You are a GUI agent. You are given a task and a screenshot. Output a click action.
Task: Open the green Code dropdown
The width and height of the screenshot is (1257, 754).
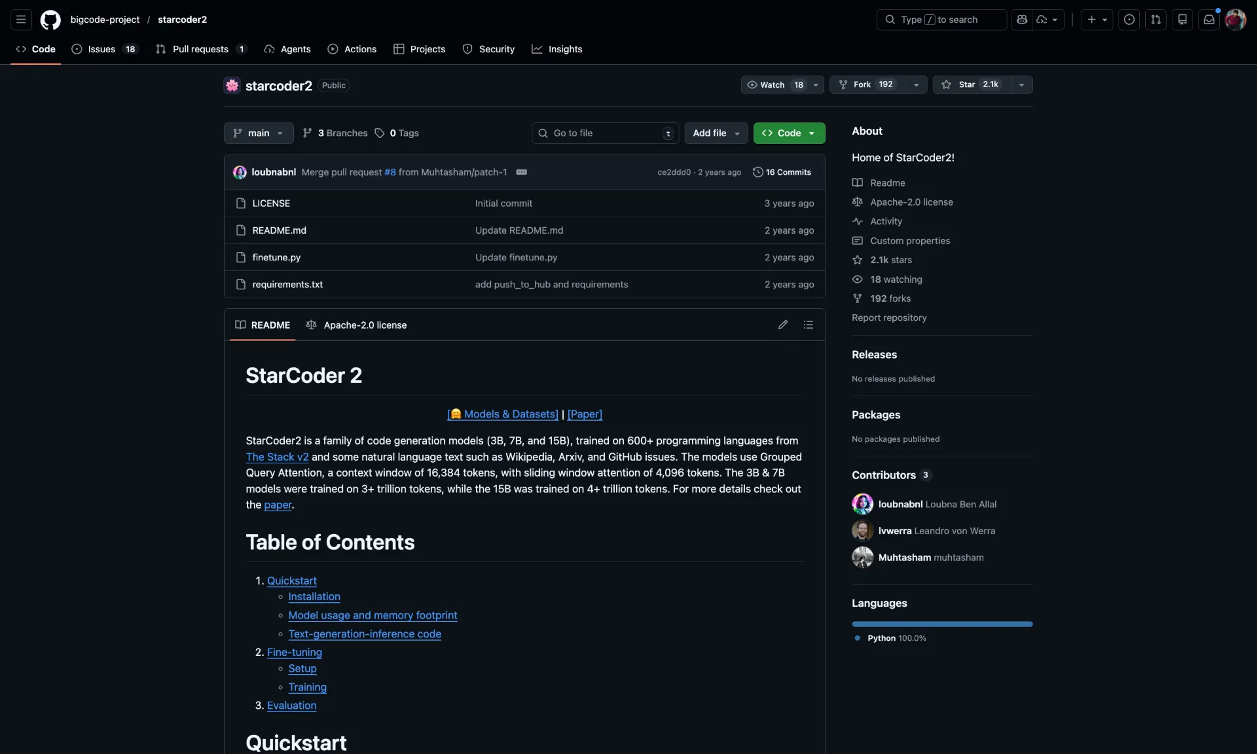(789, 134)
